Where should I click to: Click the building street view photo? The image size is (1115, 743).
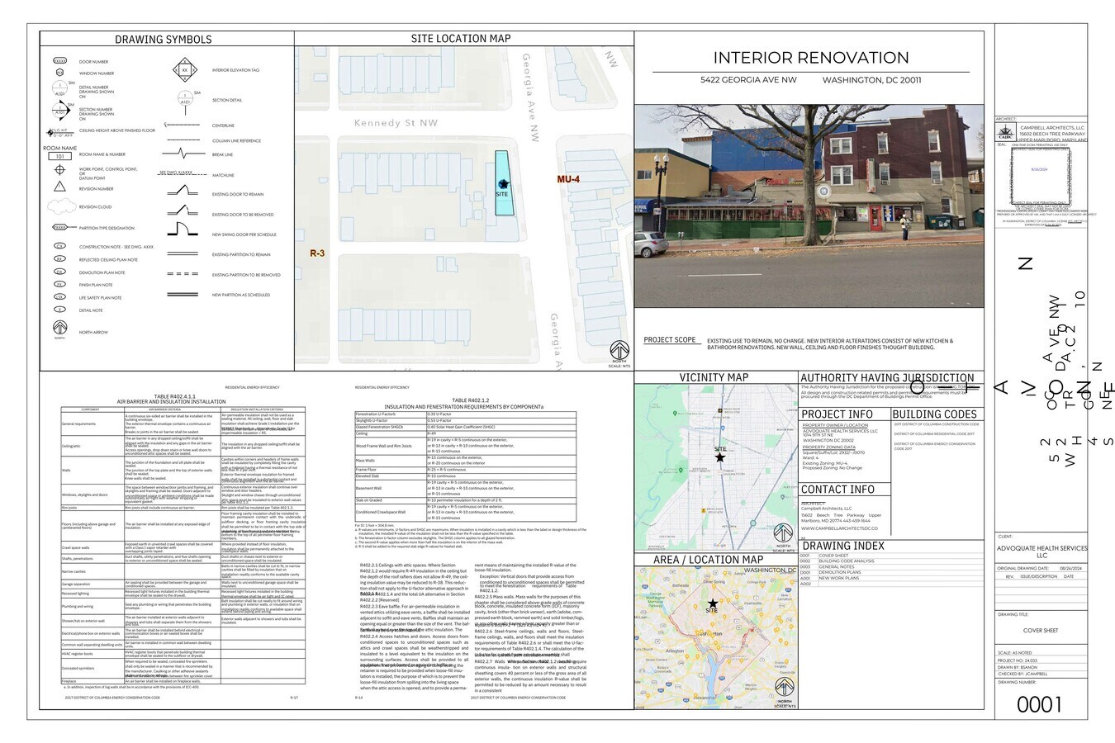tap(809, 206)
